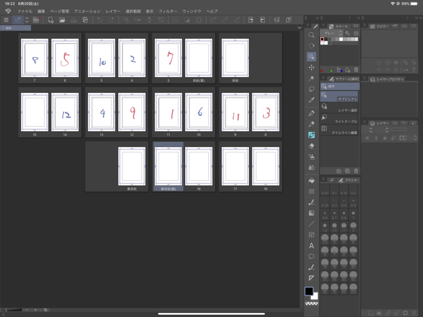Expand the chevron beside the test tab
This screenshot has width=423, height=317.
[300, 28]
